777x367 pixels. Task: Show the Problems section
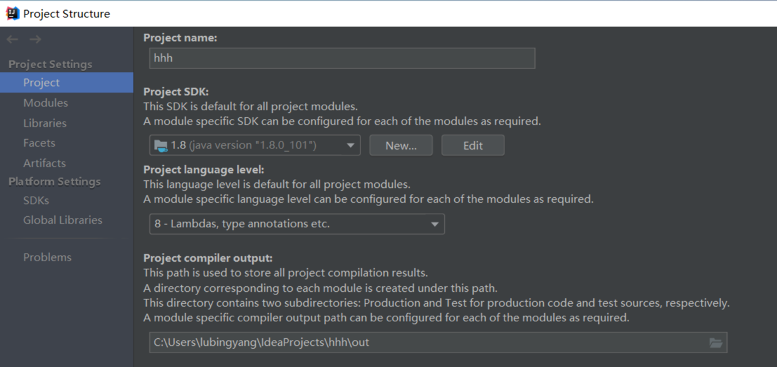pyautogui.click(x=47, y=257)
